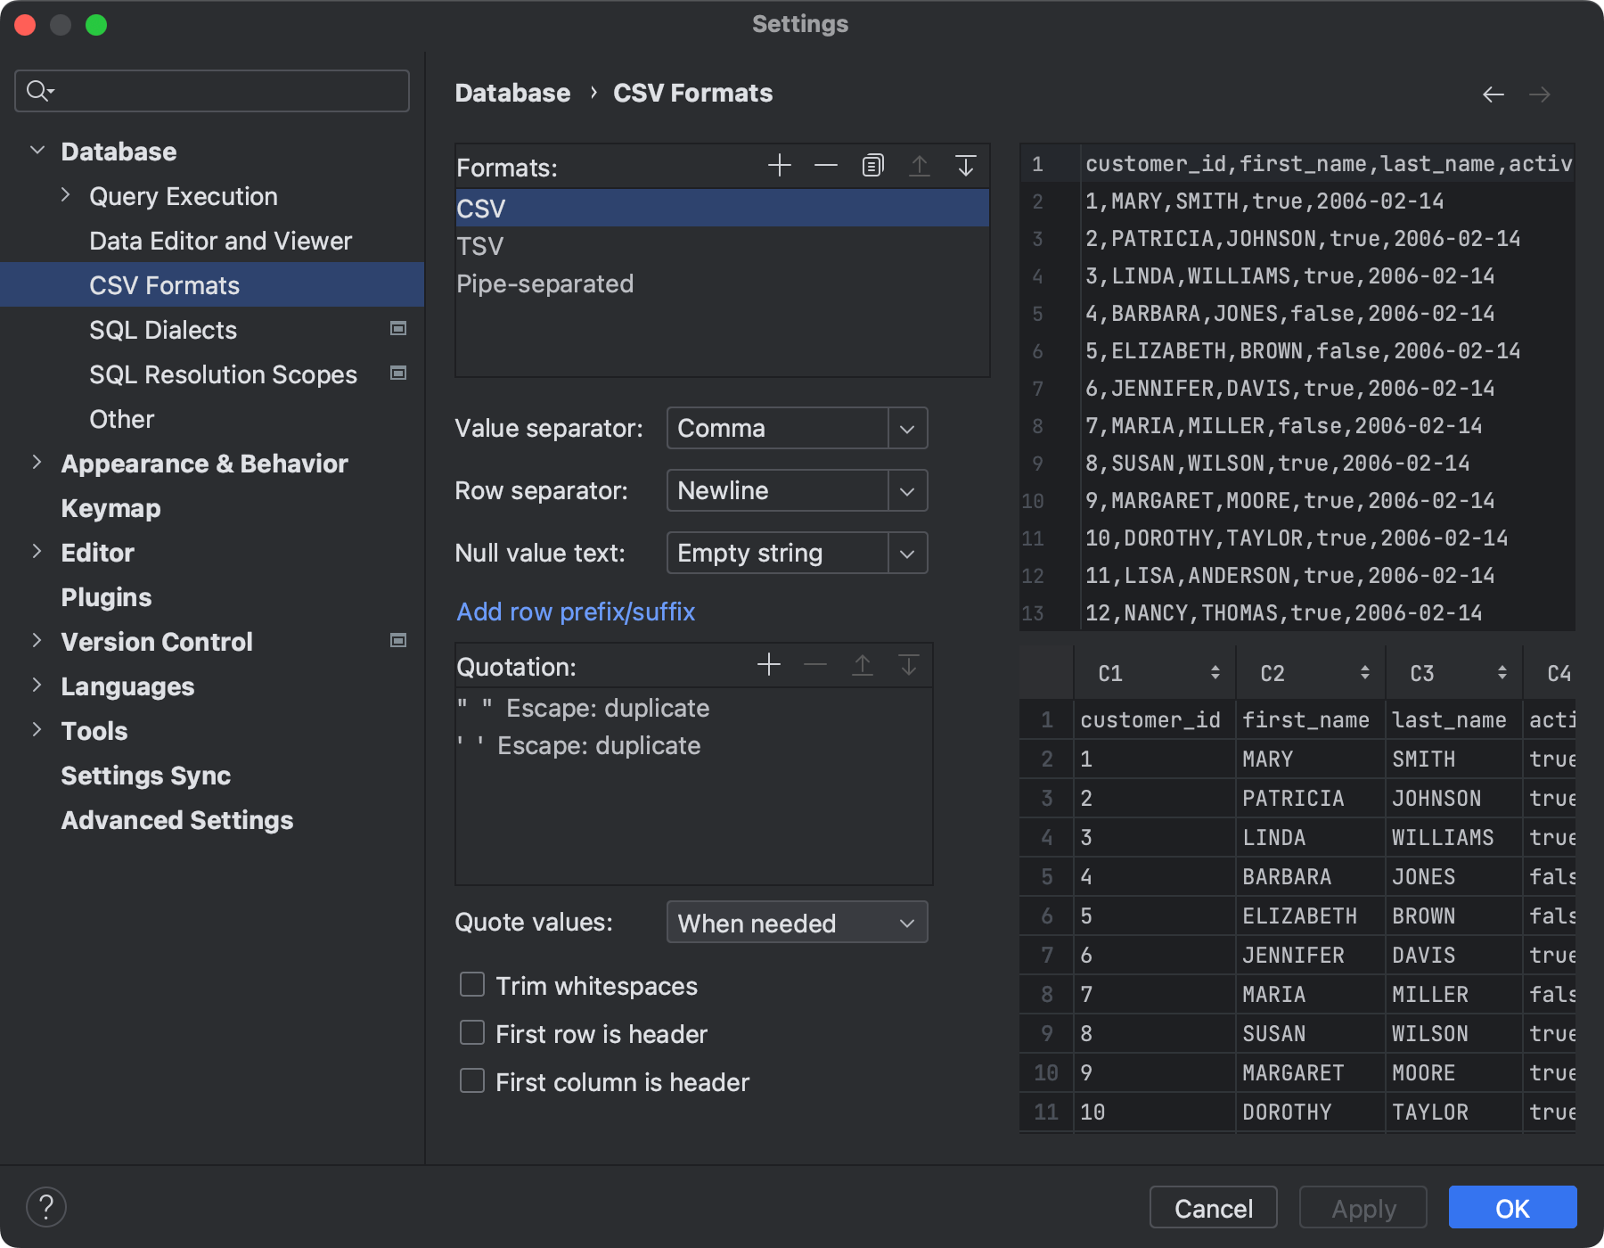The image size is (1604, 1248).
Task: Add a new quotation style
Action: [x=768, y=665]
